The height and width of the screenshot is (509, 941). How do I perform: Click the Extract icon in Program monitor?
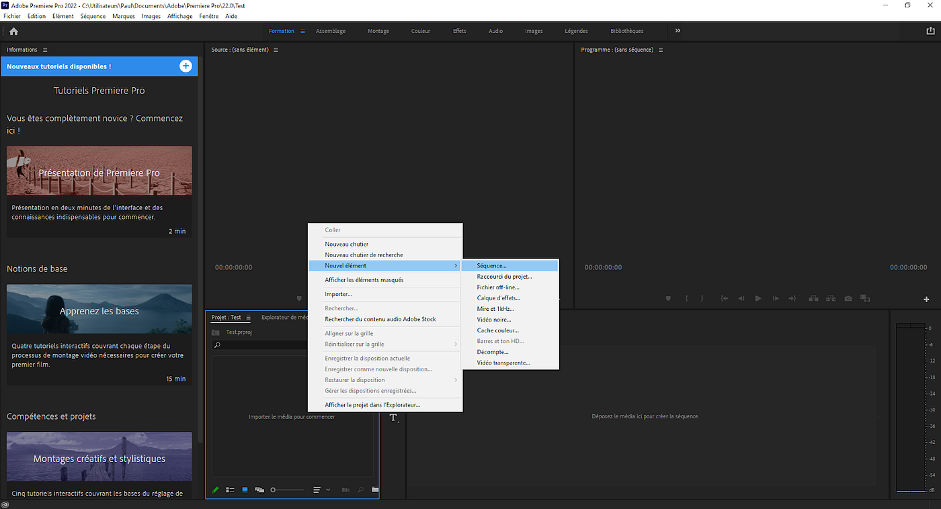pyautogui.click(x=831, y=299)
